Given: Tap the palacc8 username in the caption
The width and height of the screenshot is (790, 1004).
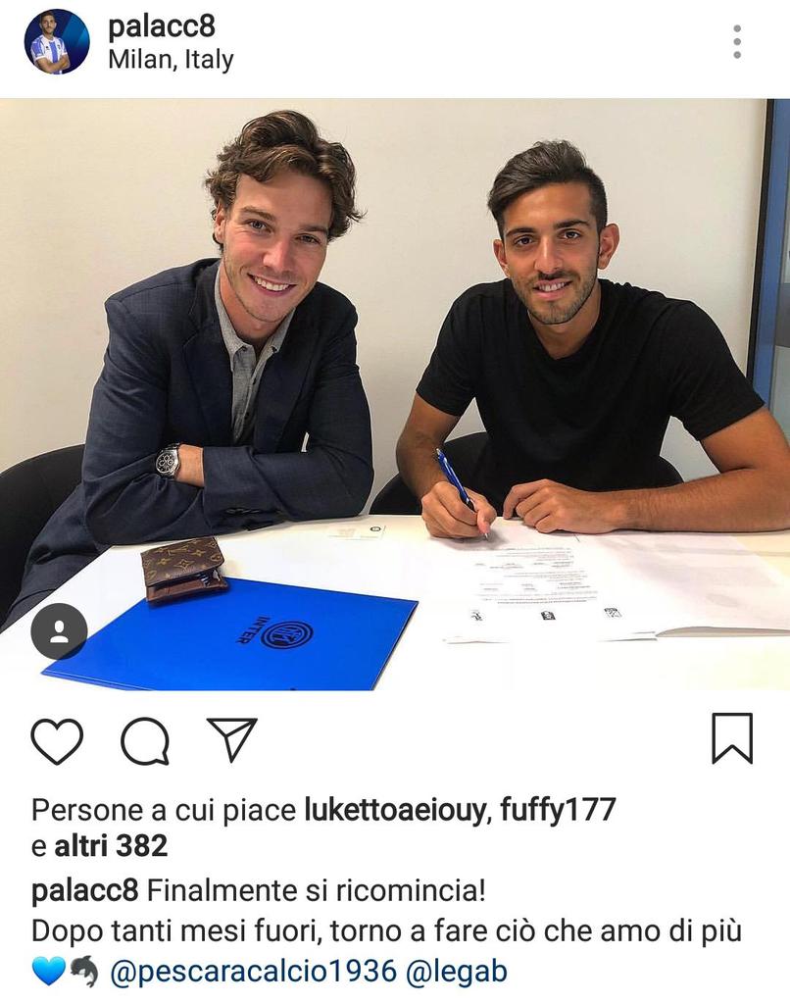Looking at the screenshot, I should pyautogui.click(x=84, y=890).
